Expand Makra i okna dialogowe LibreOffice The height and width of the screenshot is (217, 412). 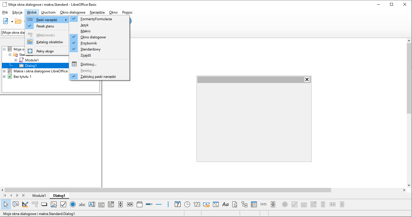click(x=4, y=71)
